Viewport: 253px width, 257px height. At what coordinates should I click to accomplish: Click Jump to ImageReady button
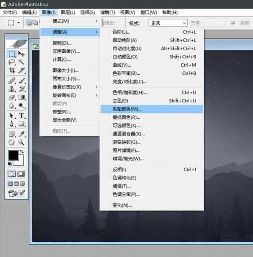click(x=13, y=193)
